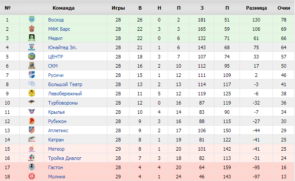Click the Метеор team logo
Screen dimensions: 295x181
tap(32, 149)
